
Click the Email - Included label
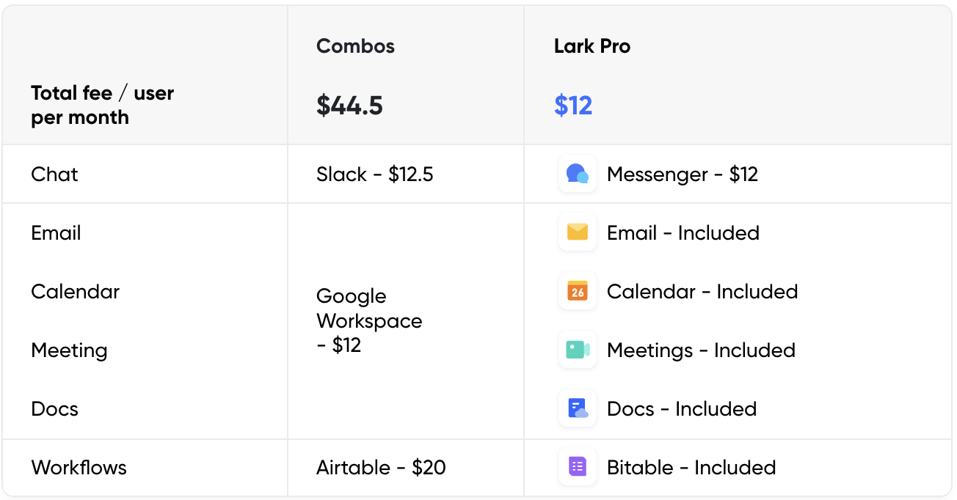683,233
